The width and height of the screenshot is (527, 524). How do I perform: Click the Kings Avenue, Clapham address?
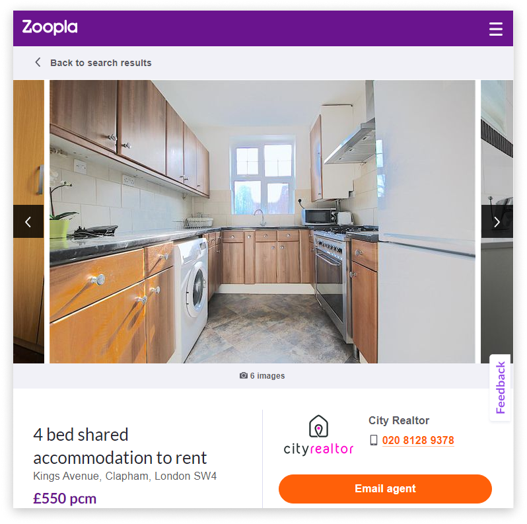[x=125, y=476]
